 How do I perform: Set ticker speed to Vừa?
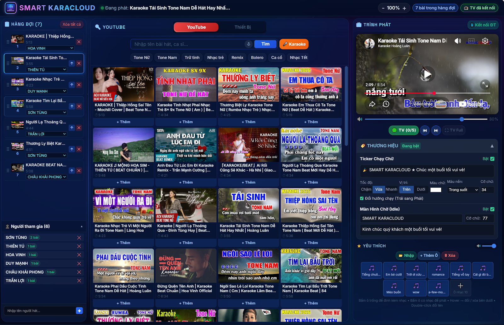click(379, 190)
